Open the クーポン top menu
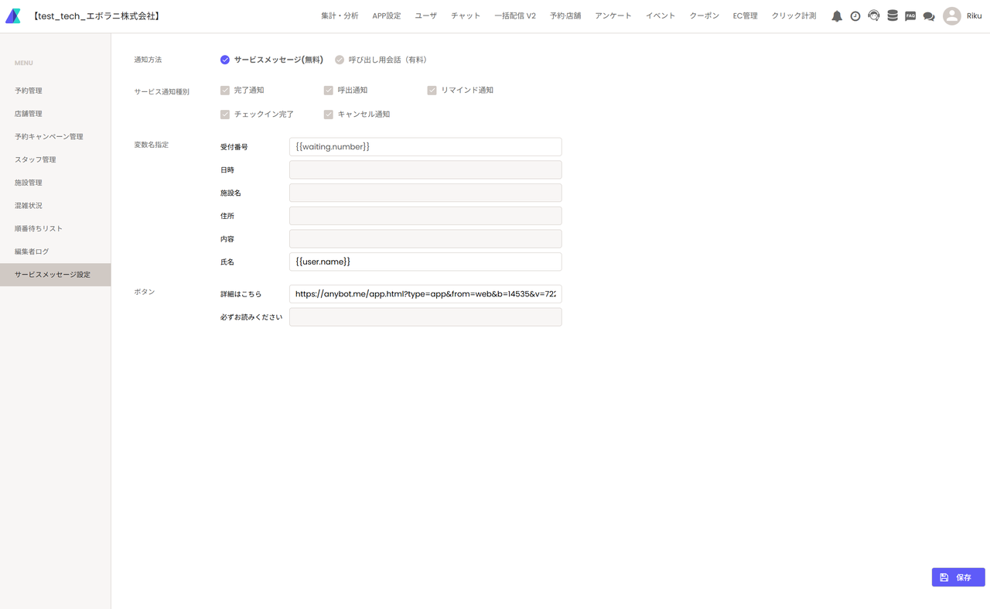The width and height of the screenshot is (990, 609). pyautogui.click(x=704, y=16)
